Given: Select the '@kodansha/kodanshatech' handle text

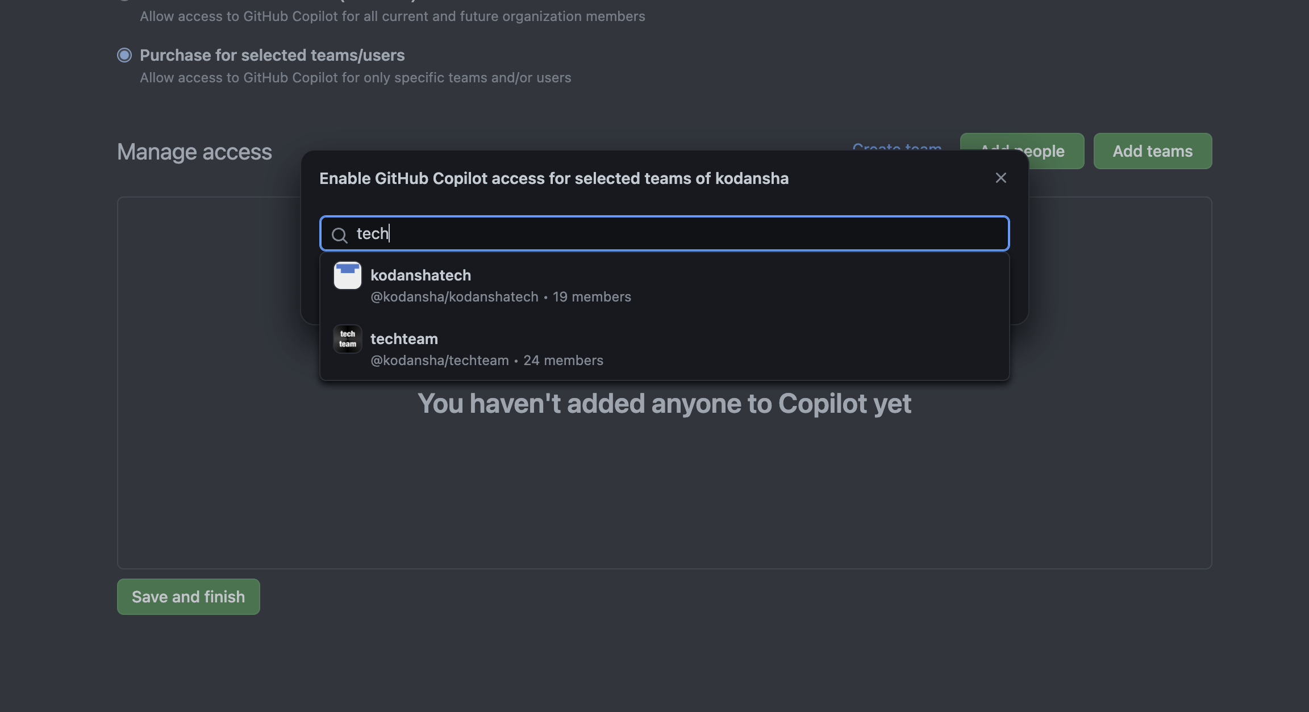Looking at the screenshot, I should pyautogui.click(x=455, y=296).
